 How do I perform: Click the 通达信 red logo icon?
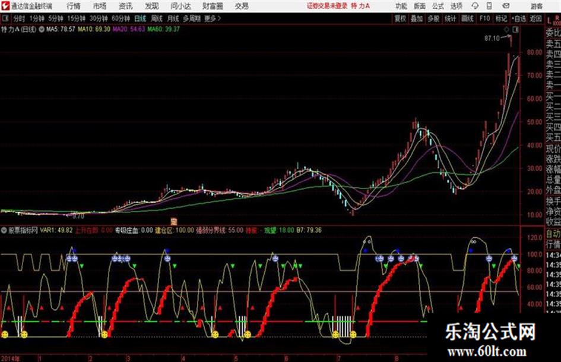click(x=5, y=6)
